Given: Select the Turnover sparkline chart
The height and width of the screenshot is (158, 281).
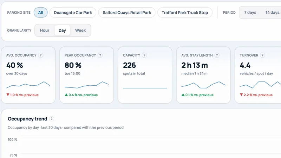Looking at the screenshot, I should point(260,85).
